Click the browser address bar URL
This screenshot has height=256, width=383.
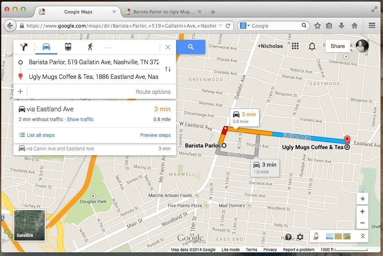121,26
